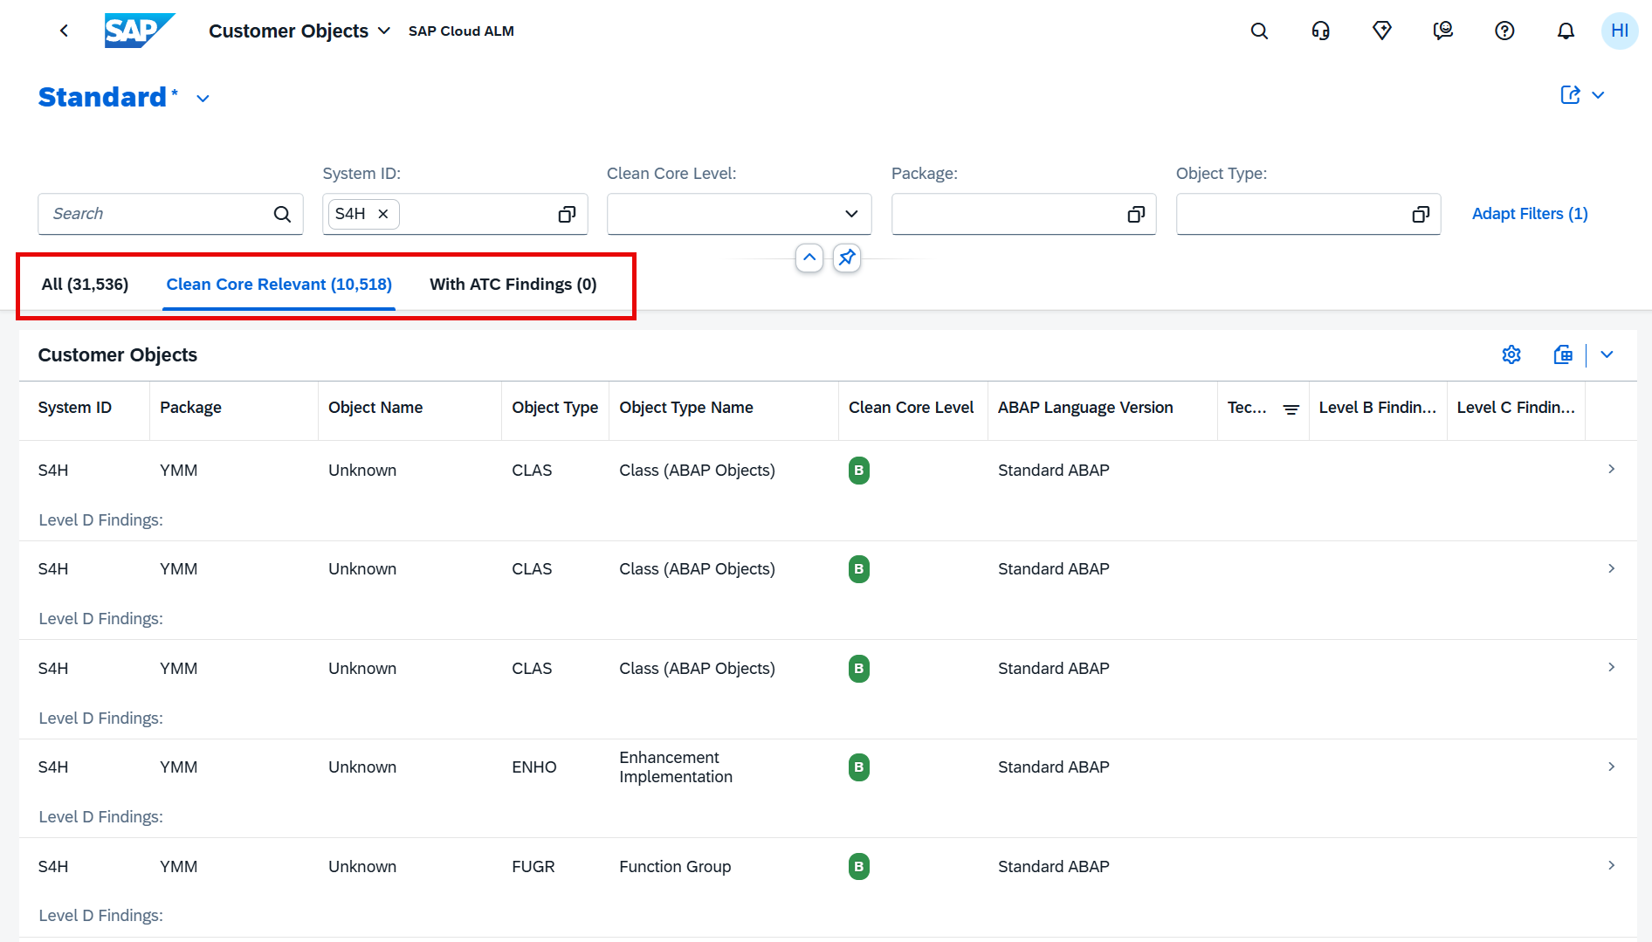The width and height of the screenshot is (1652, 942).
Task: Click the search magnifier in Search field
Action: click(x=282, y=214)
